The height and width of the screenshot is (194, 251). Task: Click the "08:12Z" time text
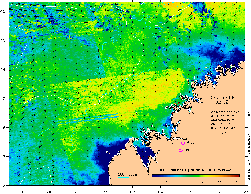click(x=222, y=102)
